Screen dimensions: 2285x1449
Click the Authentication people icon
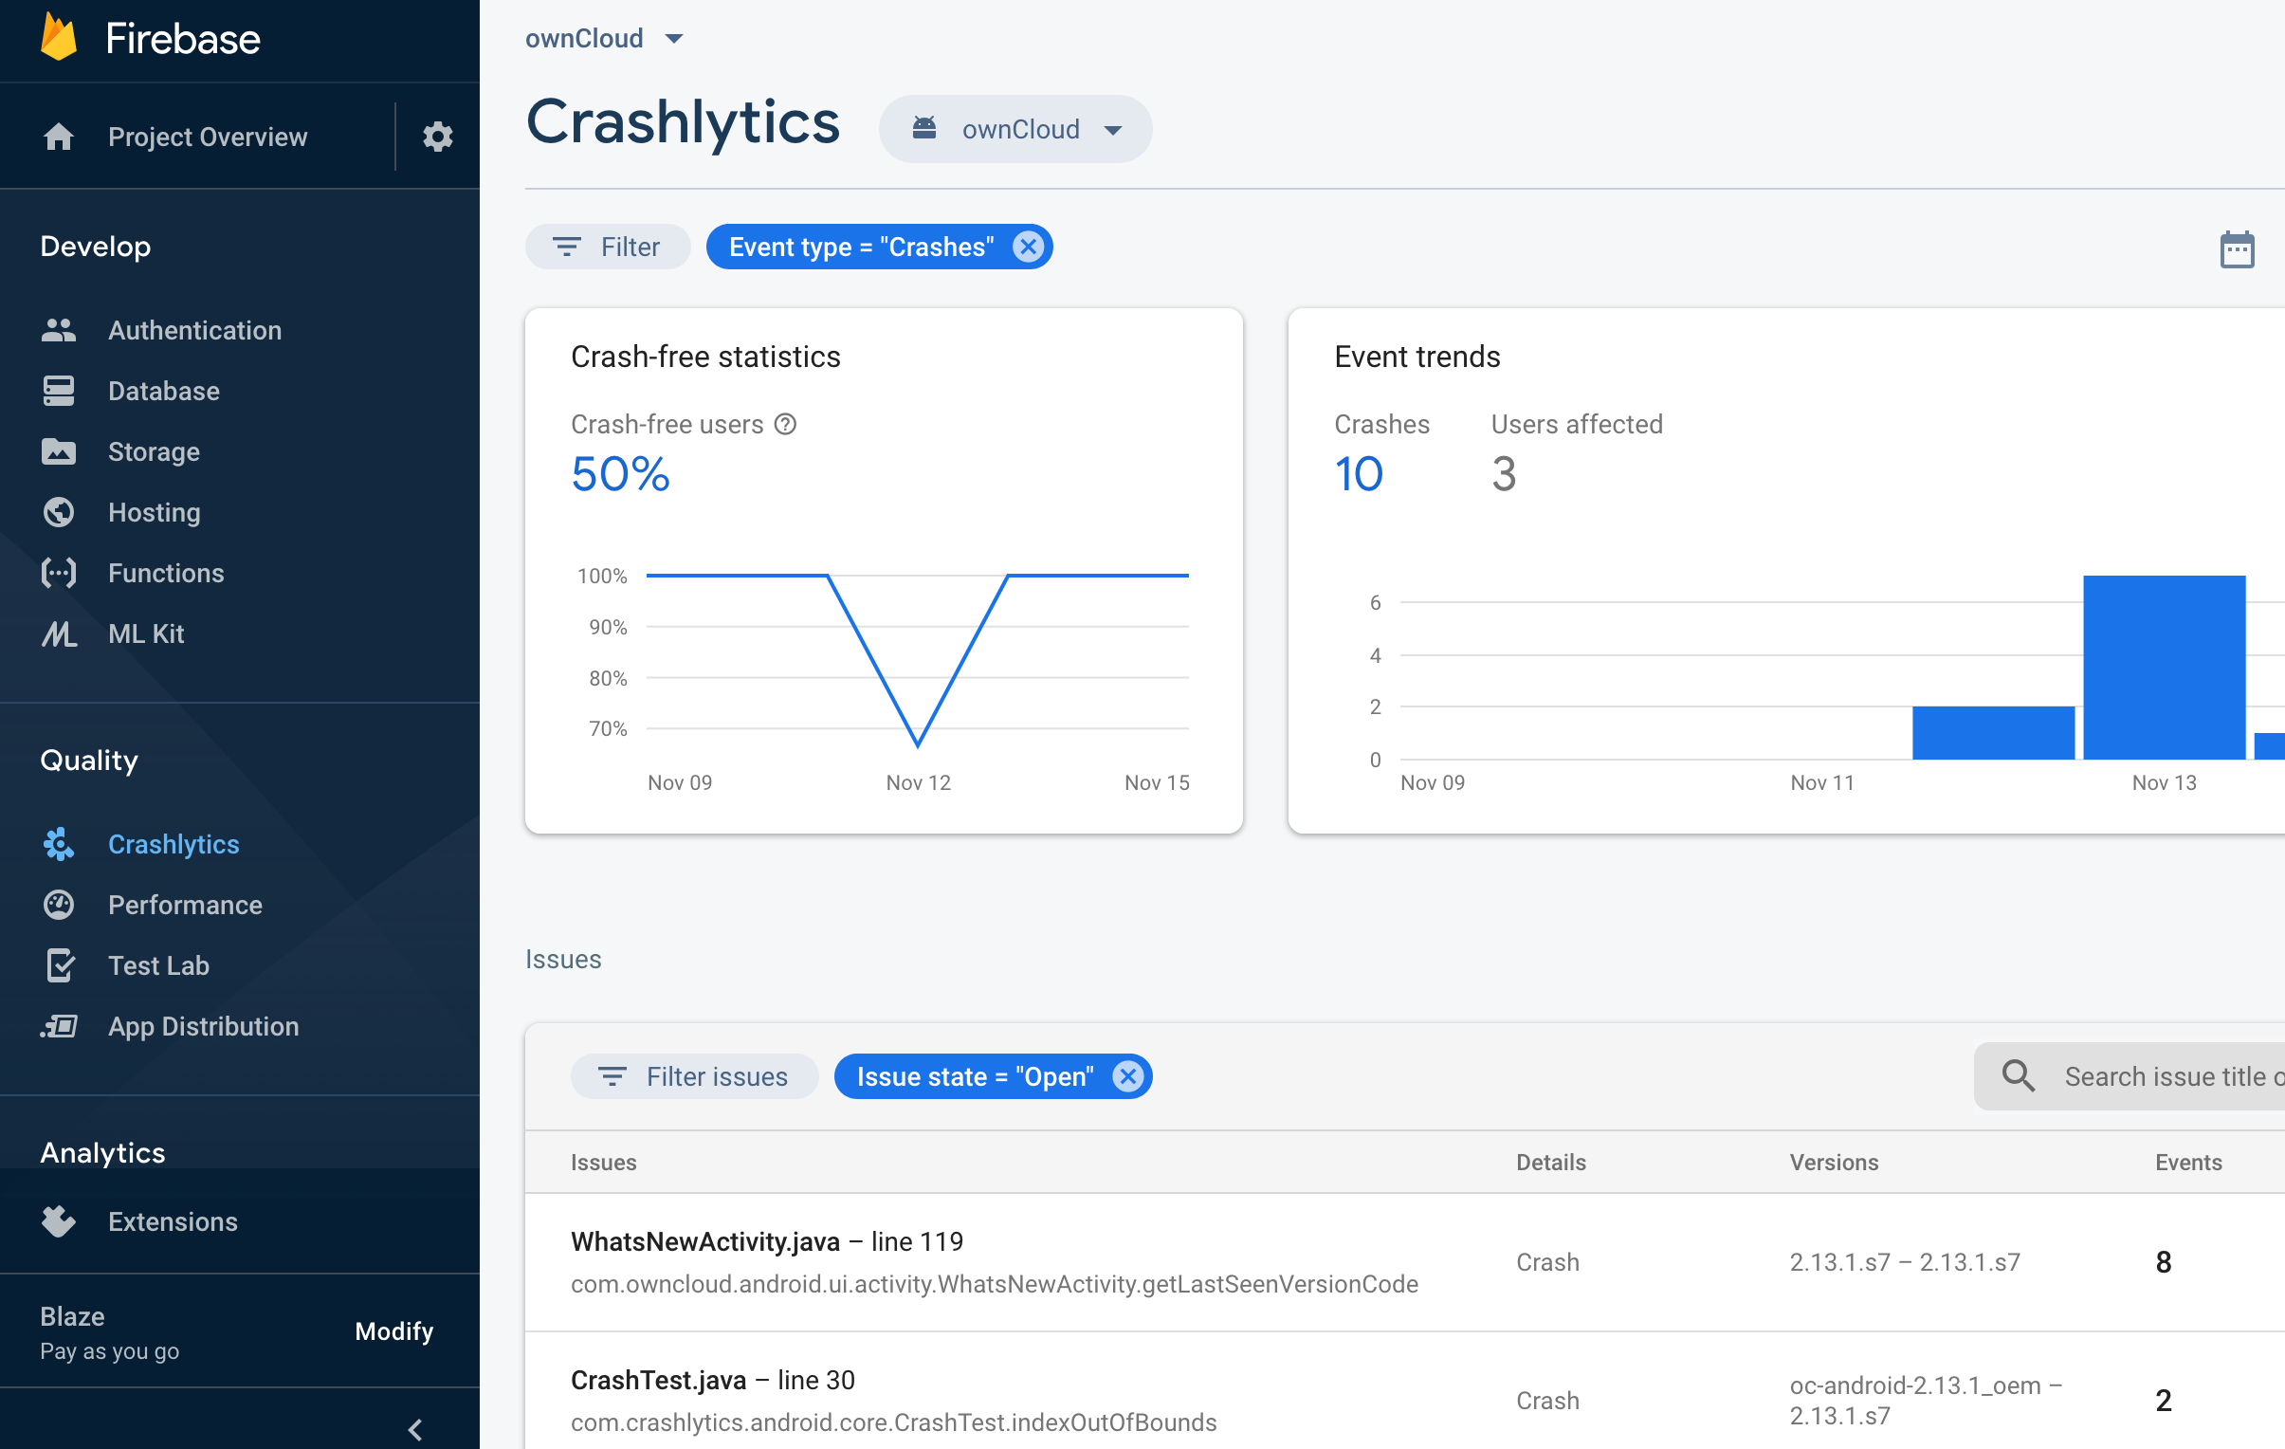point(59,330)
